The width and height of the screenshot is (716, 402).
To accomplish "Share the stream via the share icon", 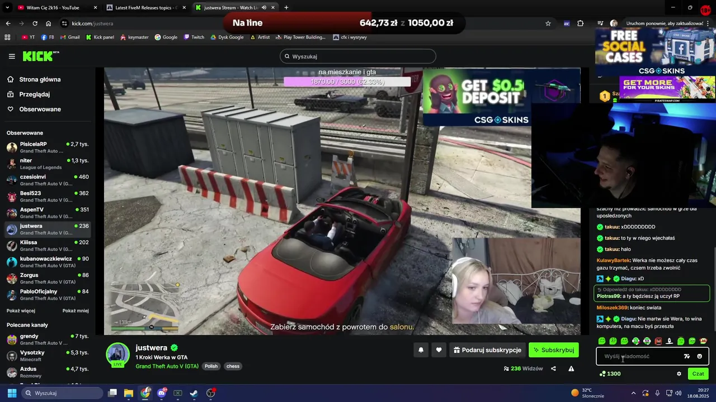I will [553, 368].
